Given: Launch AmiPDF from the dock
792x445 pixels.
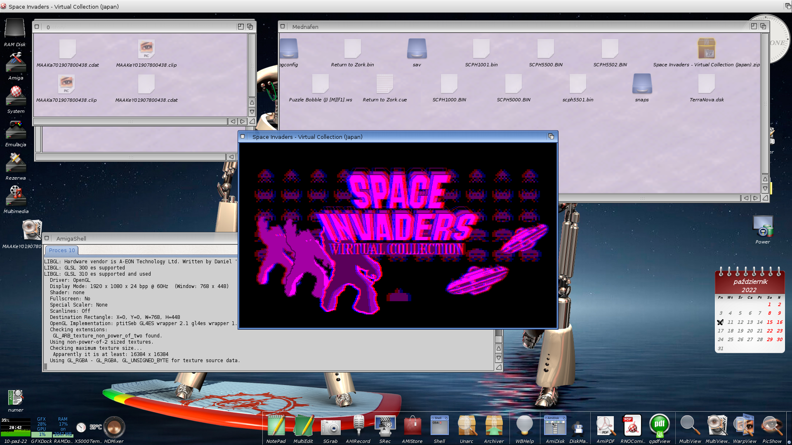Looking at the screenshot, I should click(x=606, y=426).
